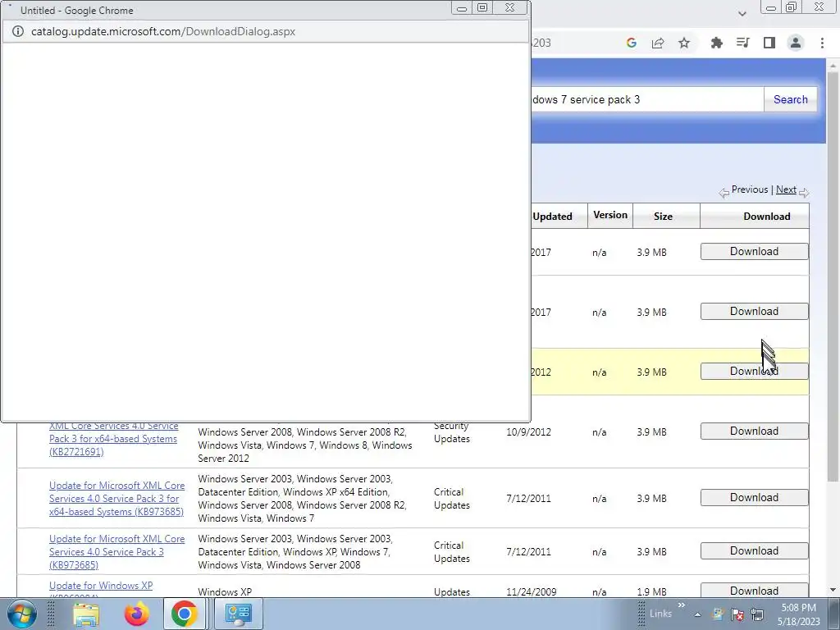The height and width of the screenshot is (630, 840).
Task: Select the 11/24/2009 date cell
Action: click(532, 592)
